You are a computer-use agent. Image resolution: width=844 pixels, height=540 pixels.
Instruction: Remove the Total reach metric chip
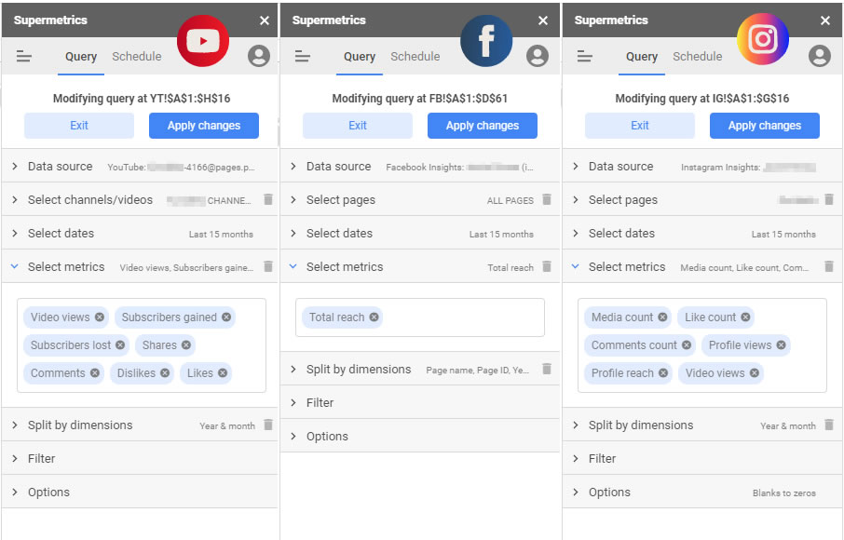(374, 317)
